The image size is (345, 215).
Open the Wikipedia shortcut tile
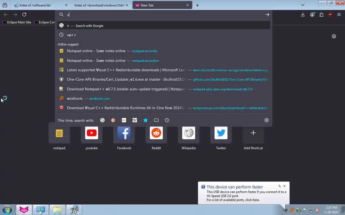(x=189, y=137)
